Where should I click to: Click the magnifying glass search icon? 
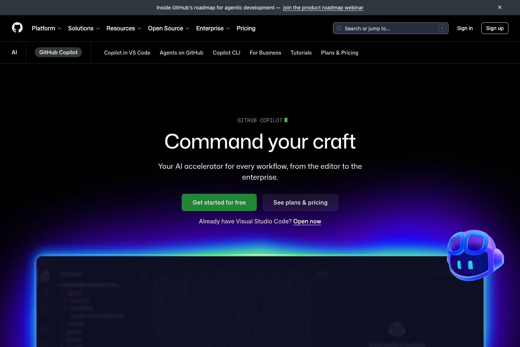[339, 28]
